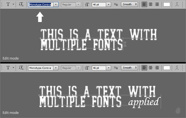Viewport: 186px width, 118px height.
Task: Click the font size icon in top bar
Action: pyautogui.click(x=87, y=4)
